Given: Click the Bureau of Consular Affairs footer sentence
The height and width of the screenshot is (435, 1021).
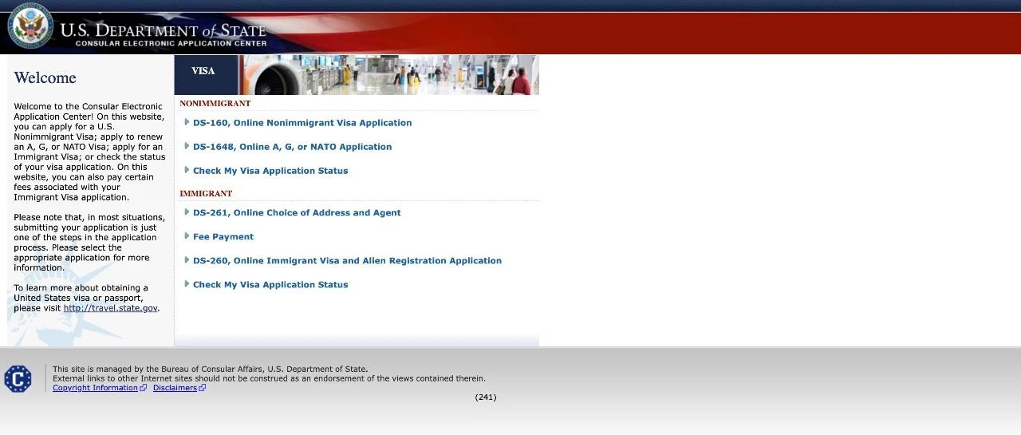Looking at the screenshot, I should point(211,369).
